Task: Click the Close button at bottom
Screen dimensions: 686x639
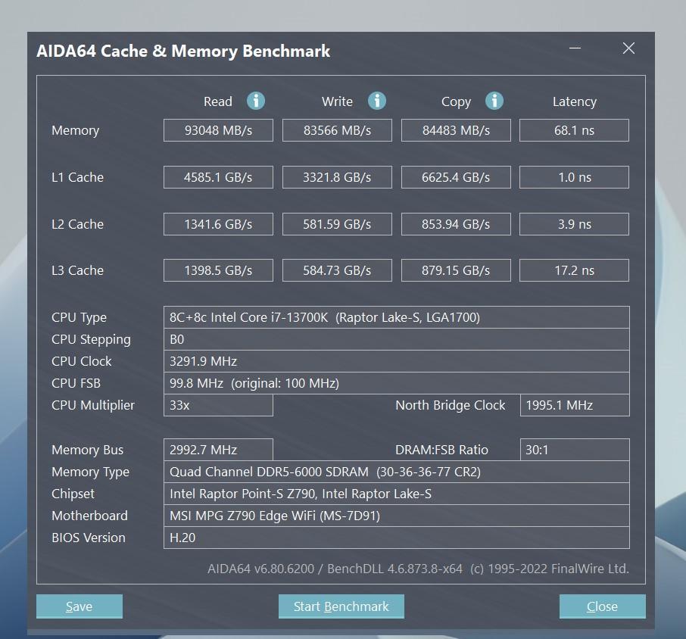Action: click(603, 606)
